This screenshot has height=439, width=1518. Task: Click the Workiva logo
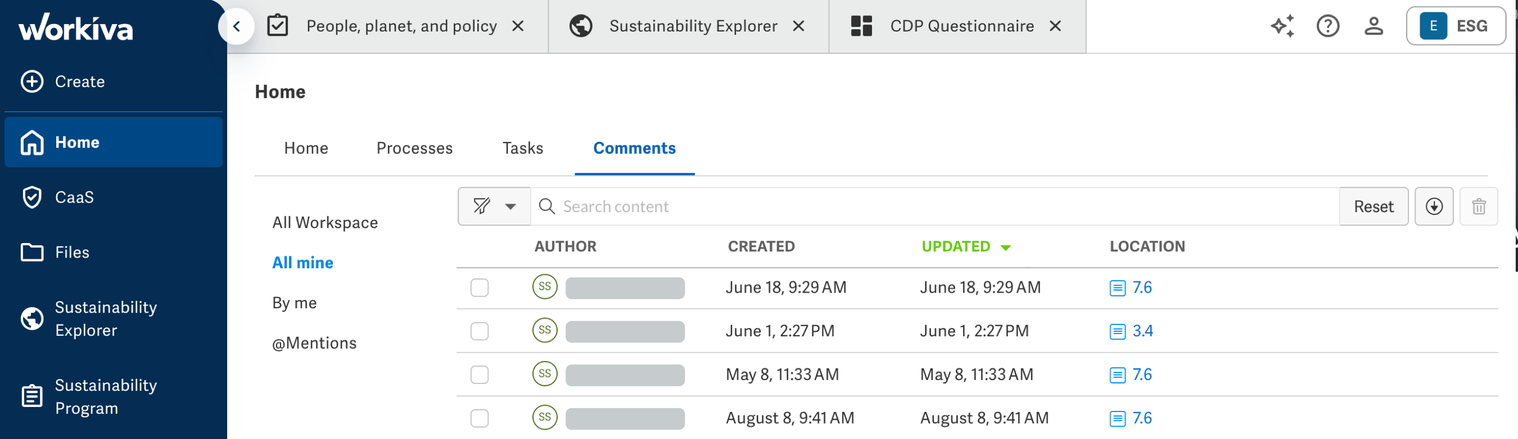[x=75, y=27]
